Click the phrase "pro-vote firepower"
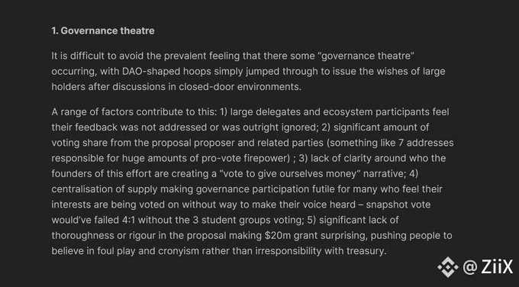 coord(246,158)
